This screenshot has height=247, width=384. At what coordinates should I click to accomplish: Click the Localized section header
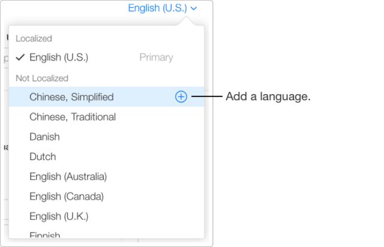pyautogui.click(x=34, y=38)
